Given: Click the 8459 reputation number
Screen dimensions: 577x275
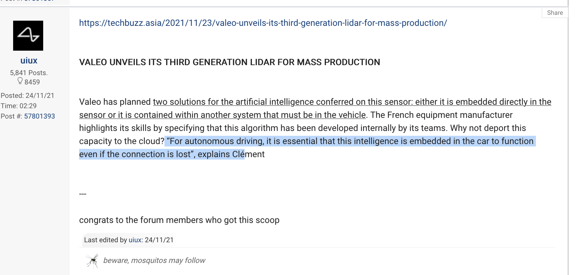Looking at the screenshot, I should [x=32, y=82].
